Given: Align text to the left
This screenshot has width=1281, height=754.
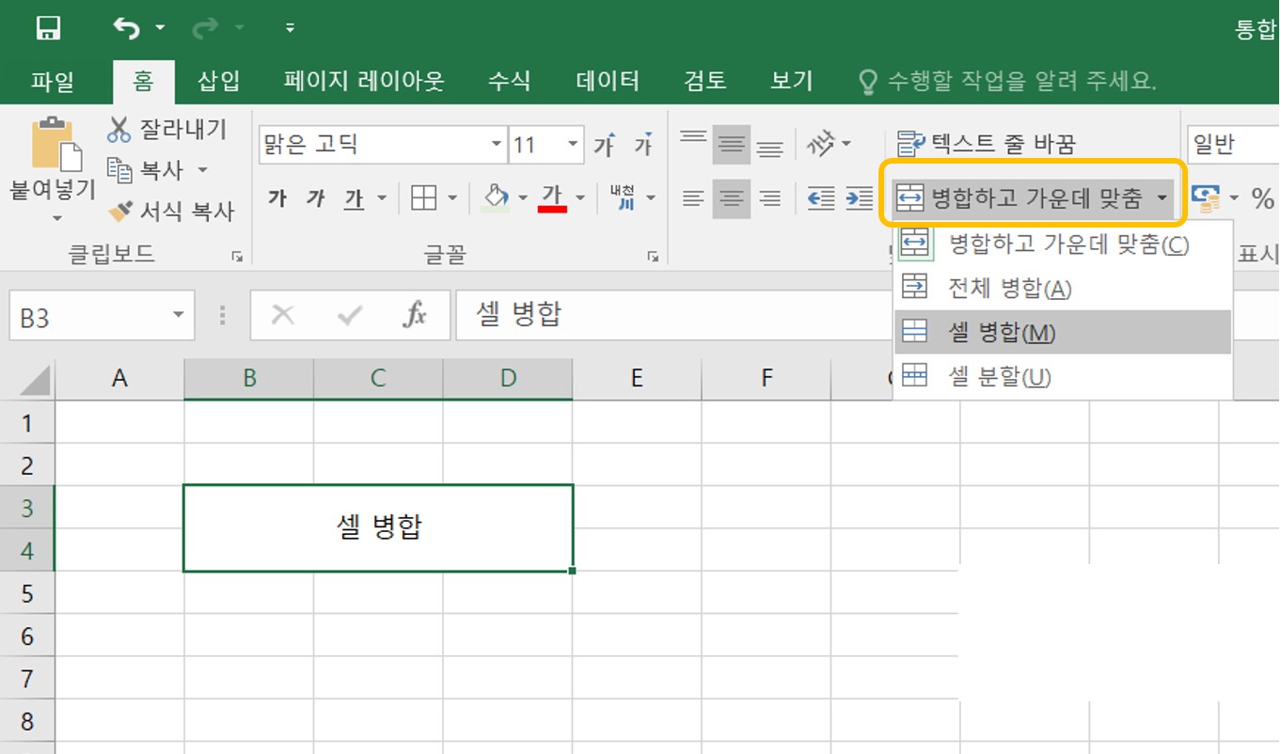Looking at the screenshot, I should click(x=693, y=198).
